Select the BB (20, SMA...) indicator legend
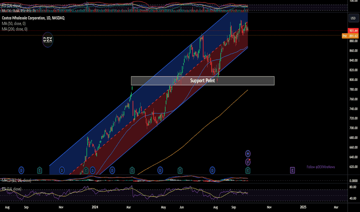360x212 pixels. tap(19, 11)
